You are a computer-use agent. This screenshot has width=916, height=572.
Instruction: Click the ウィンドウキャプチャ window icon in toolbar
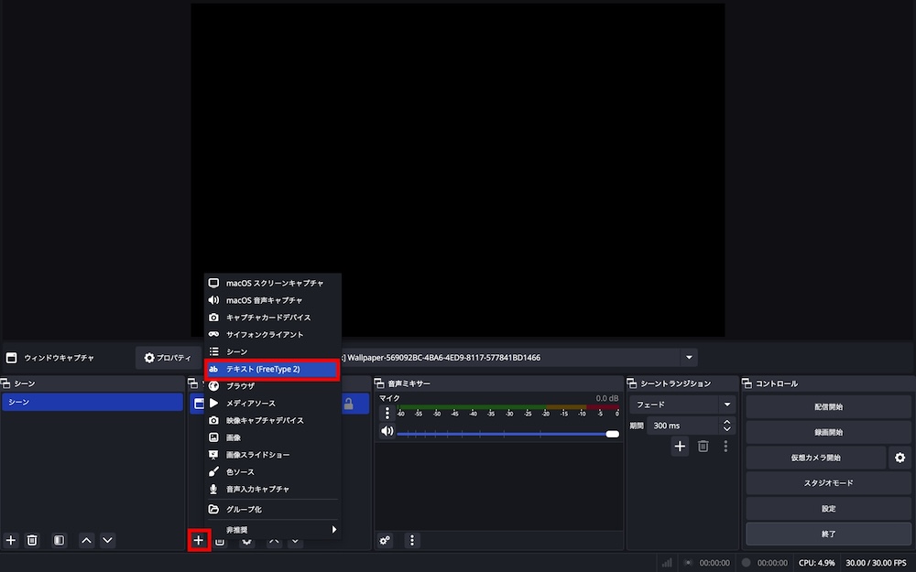coord(11,358)
